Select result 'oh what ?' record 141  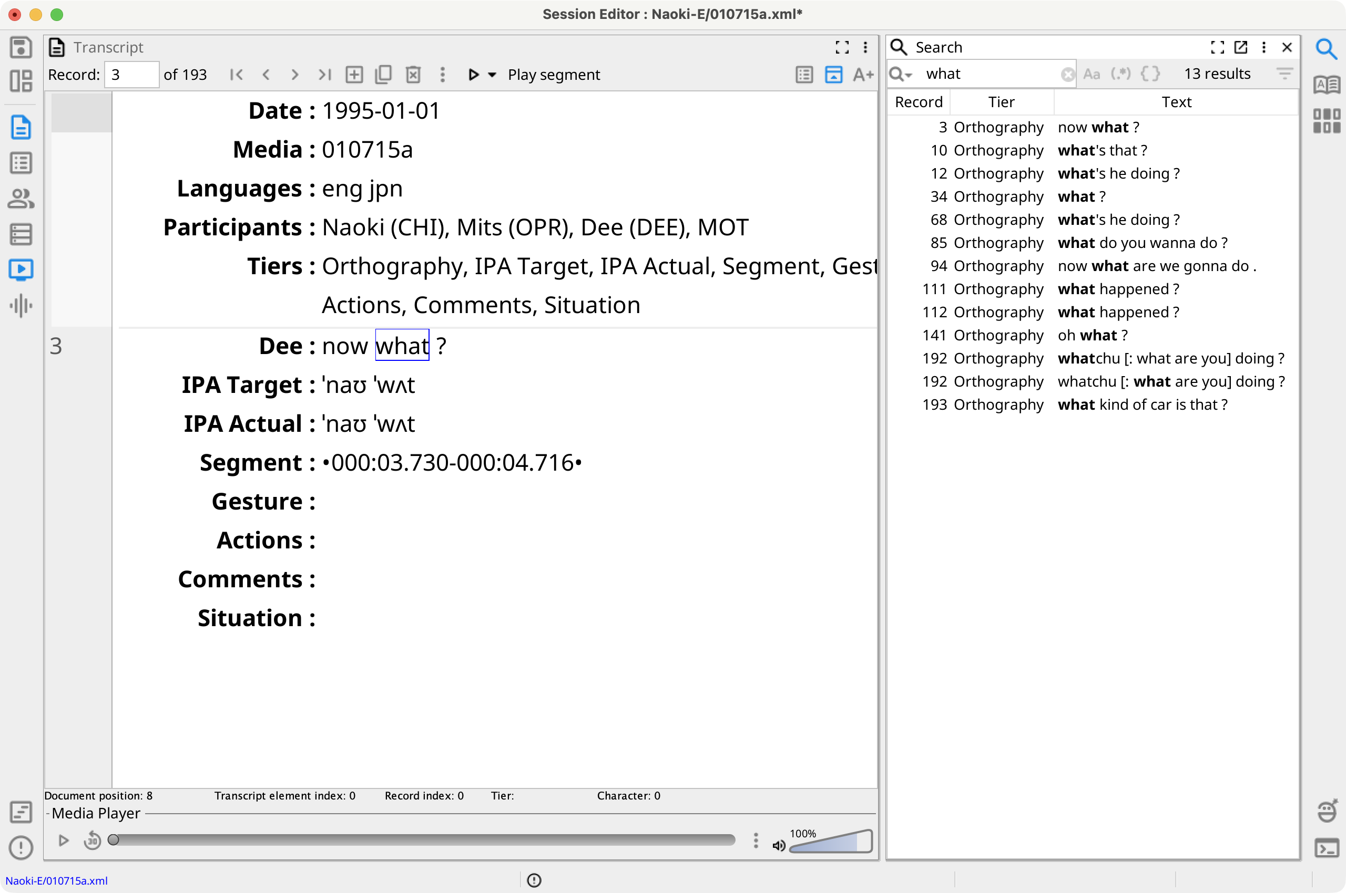point(1093,336)
